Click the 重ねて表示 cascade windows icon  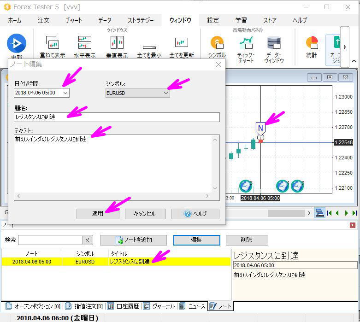[x=52, y=43]
